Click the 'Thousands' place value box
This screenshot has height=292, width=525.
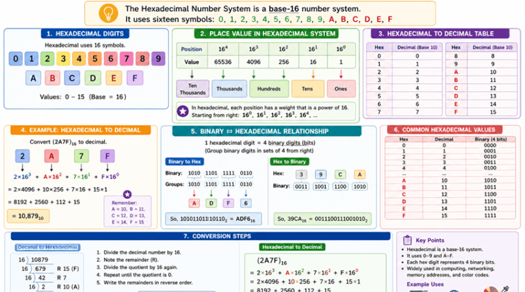click(229, 89)
